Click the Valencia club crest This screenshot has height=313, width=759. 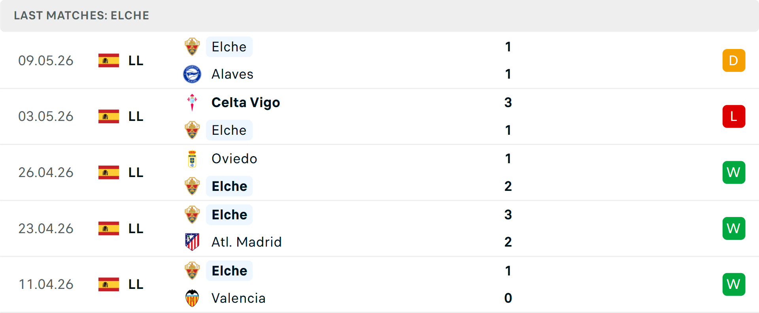[x=192, y=298]
